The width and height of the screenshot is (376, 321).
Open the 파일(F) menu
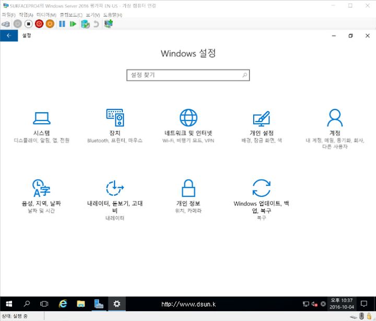point(9,15)
